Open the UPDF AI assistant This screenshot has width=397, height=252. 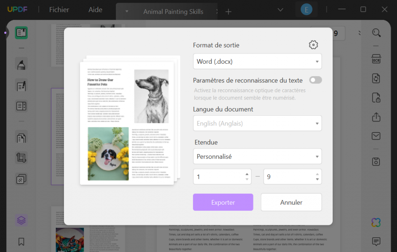pos(376,222)
